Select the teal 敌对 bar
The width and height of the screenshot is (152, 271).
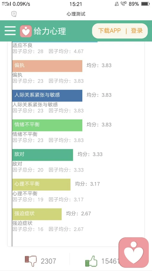pos(42,155)
